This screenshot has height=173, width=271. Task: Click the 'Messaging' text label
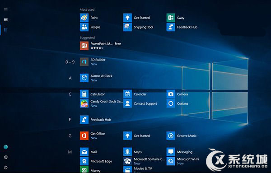click(185, 152)
